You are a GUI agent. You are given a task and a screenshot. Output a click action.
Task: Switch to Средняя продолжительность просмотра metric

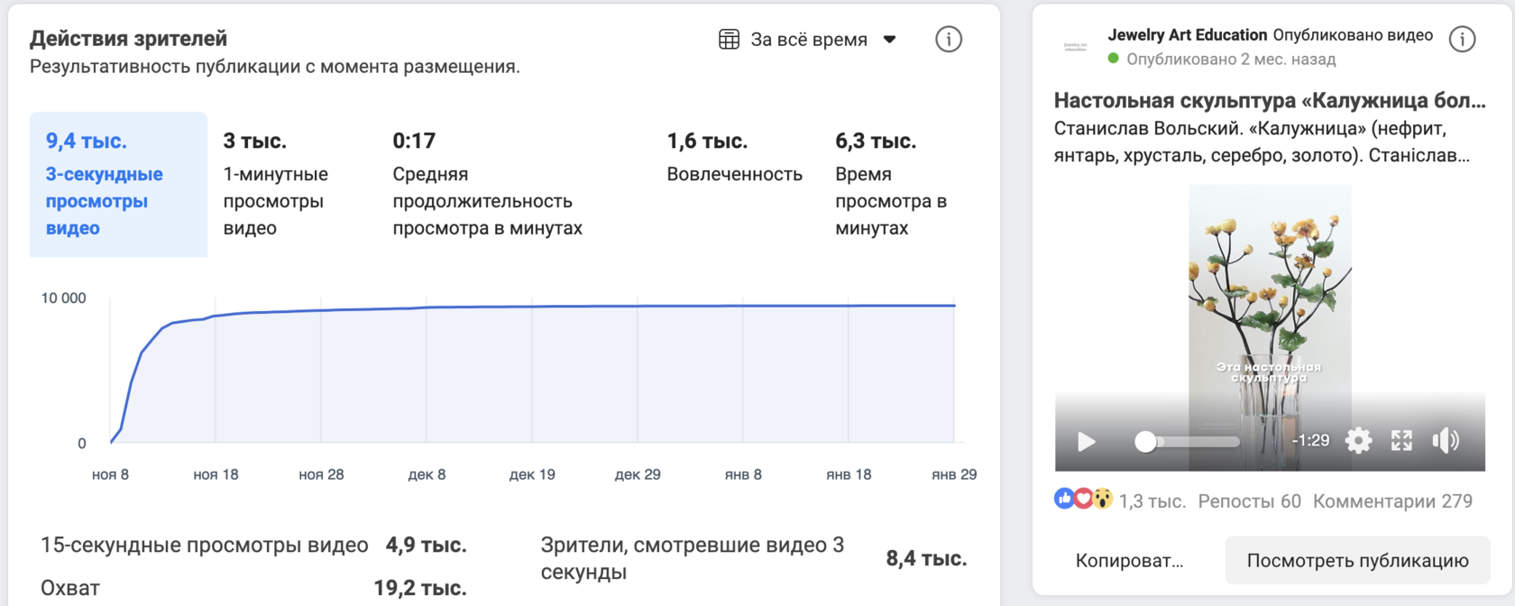pos(487,185)
